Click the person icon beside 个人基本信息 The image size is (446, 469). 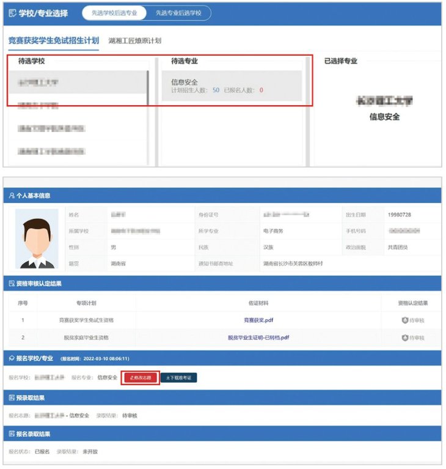12,196
